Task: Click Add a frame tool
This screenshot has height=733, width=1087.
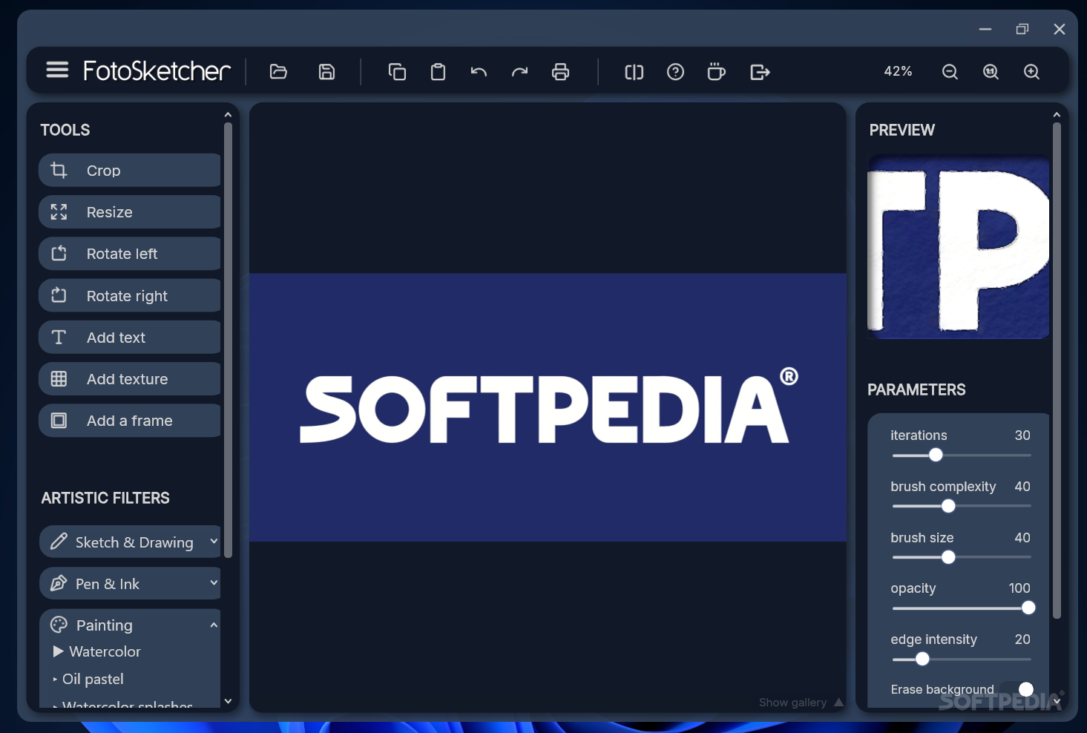Action: point(130,421)
